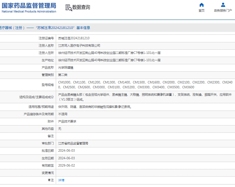
Task: Click expiry date 2029-06-02
Action: (66, 165)
